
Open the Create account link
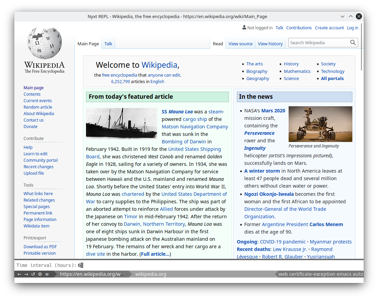click(x=329, y=28)
